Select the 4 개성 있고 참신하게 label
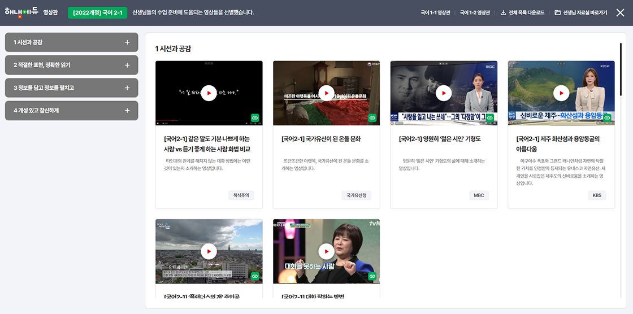The width and height of the screenshot is (633, 314). [36, 111]
